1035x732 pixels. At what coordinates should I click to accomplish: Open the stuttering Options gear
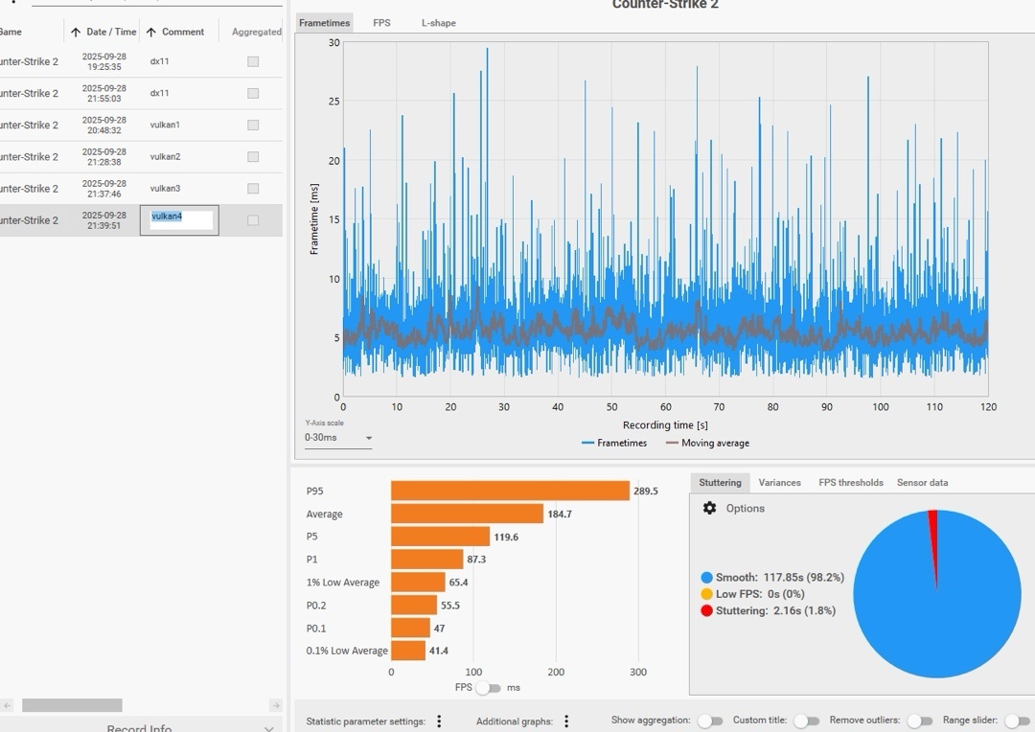[709, 508]
